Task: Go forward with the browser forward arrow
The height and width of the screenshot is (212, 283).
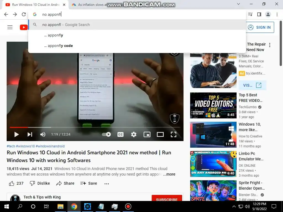Action: coord(15,14)
